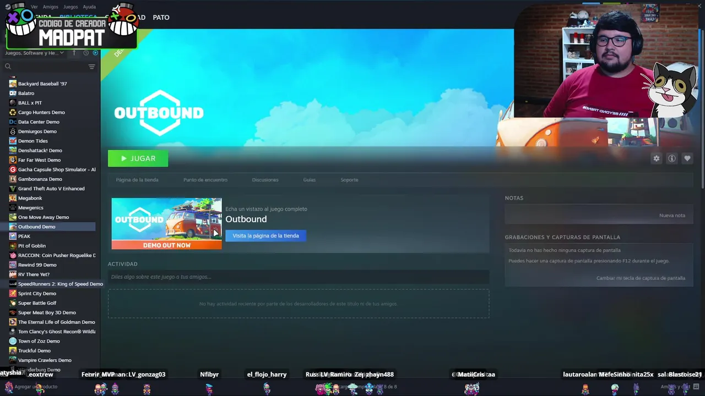Click the Megabonk game icon

(x=13, y=198)
